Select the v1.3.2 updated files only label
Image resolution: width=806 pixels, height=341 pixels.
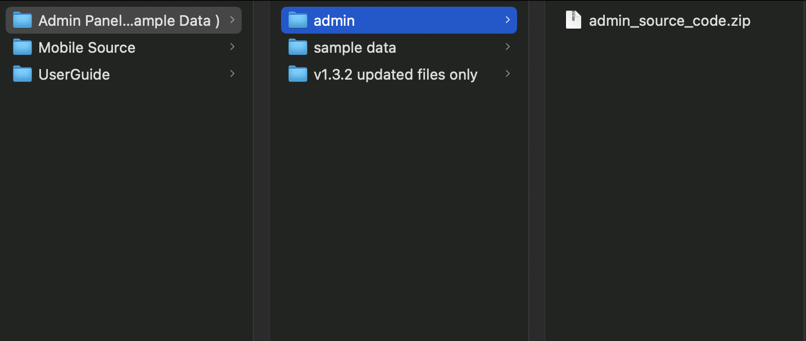tap(396, 75)
